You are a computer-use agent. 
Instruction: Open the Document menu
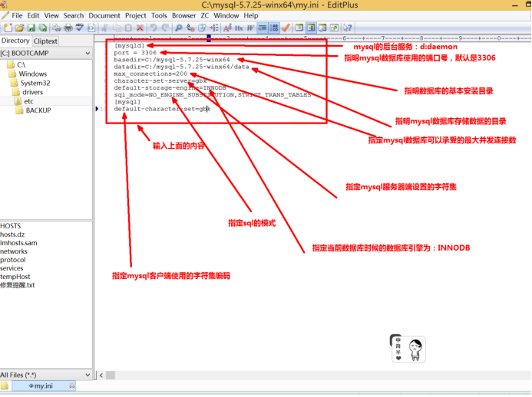pyautogui.click(x=104, y=15)
